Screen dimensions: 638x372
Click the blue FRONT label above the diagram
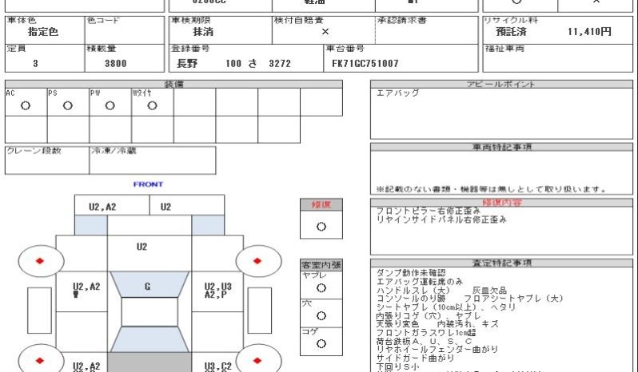tap(148, 184)
